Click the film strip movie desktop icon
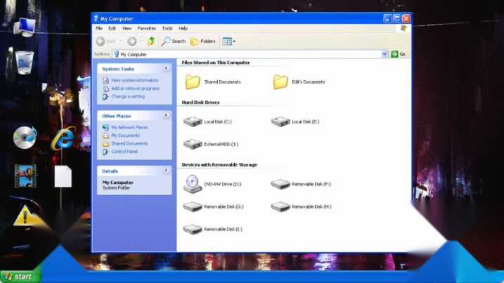Image resolution: width=504 pixels, height=283 pixels. (x=25, y=176)
